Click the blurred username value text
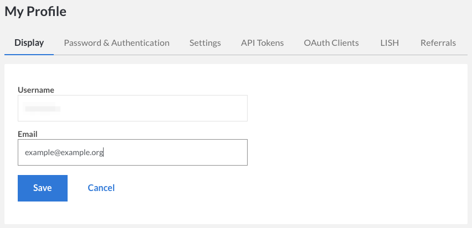Screen dimensions: 472x228 (x=43, y=108)
